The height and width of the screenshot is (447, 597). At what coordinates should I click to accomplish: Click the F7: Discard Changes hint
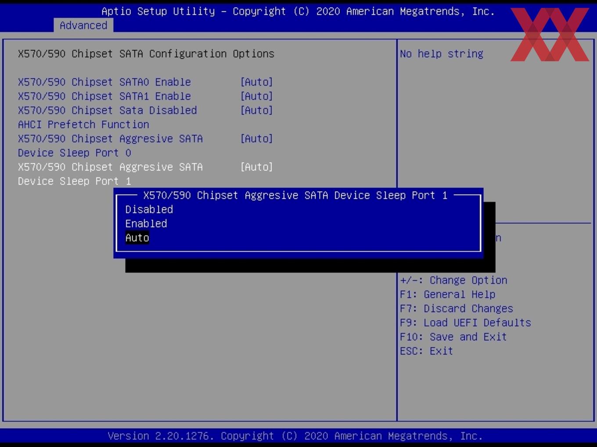[457, 309]
